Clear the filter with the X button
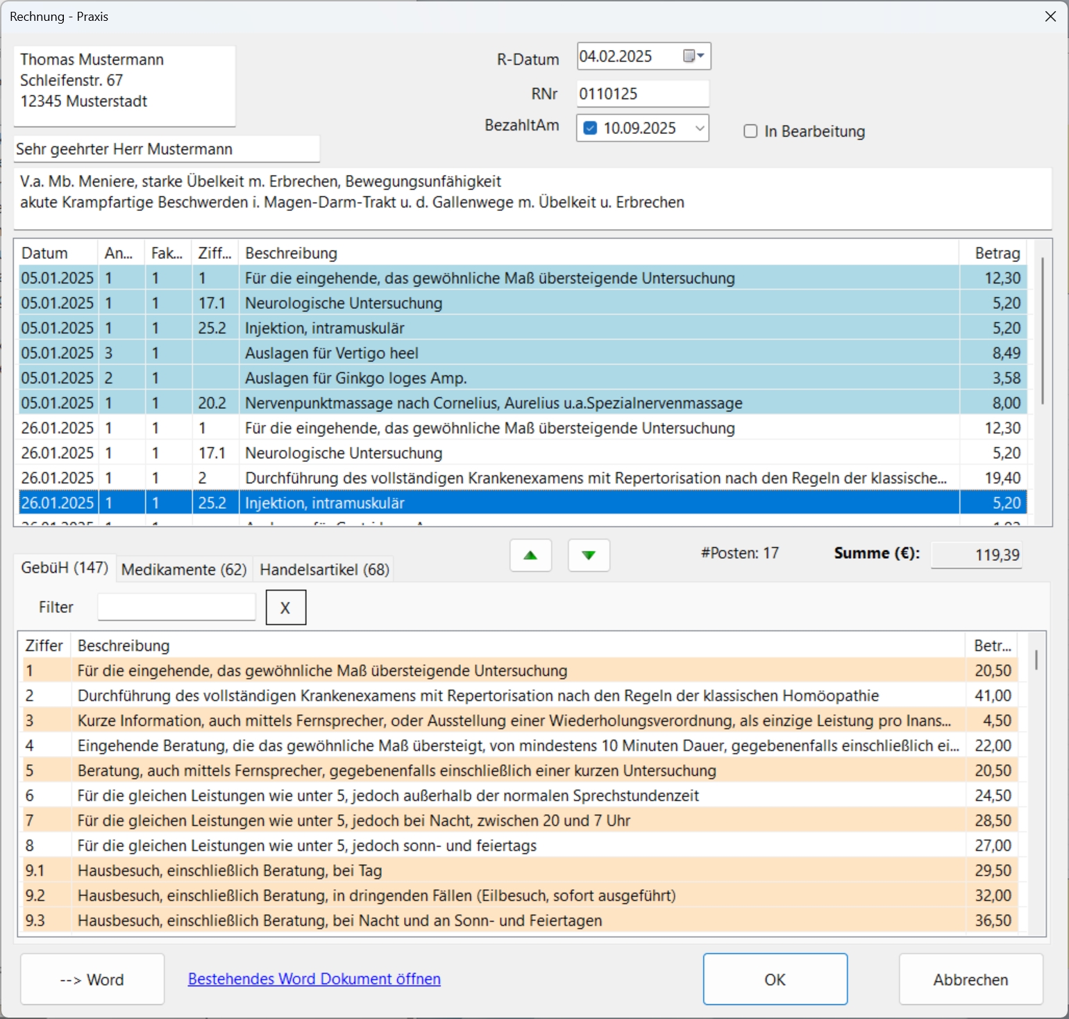1069x1019 pixels. [x=285, y=607]
